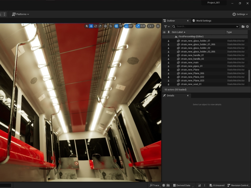Click the static mesh icon of ctrain_new_handle_02
Screen dimensions: 251x188
click(178, 59)
